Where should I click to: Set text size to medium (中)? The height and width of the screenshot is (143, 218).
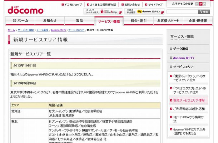click(200, 4)
